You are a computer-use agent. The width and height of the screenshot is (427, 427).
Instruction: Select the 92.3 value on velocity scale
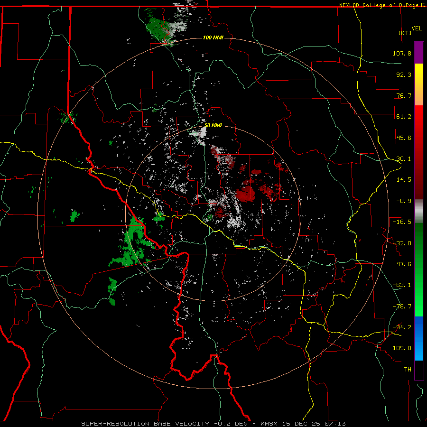(404, 74)
